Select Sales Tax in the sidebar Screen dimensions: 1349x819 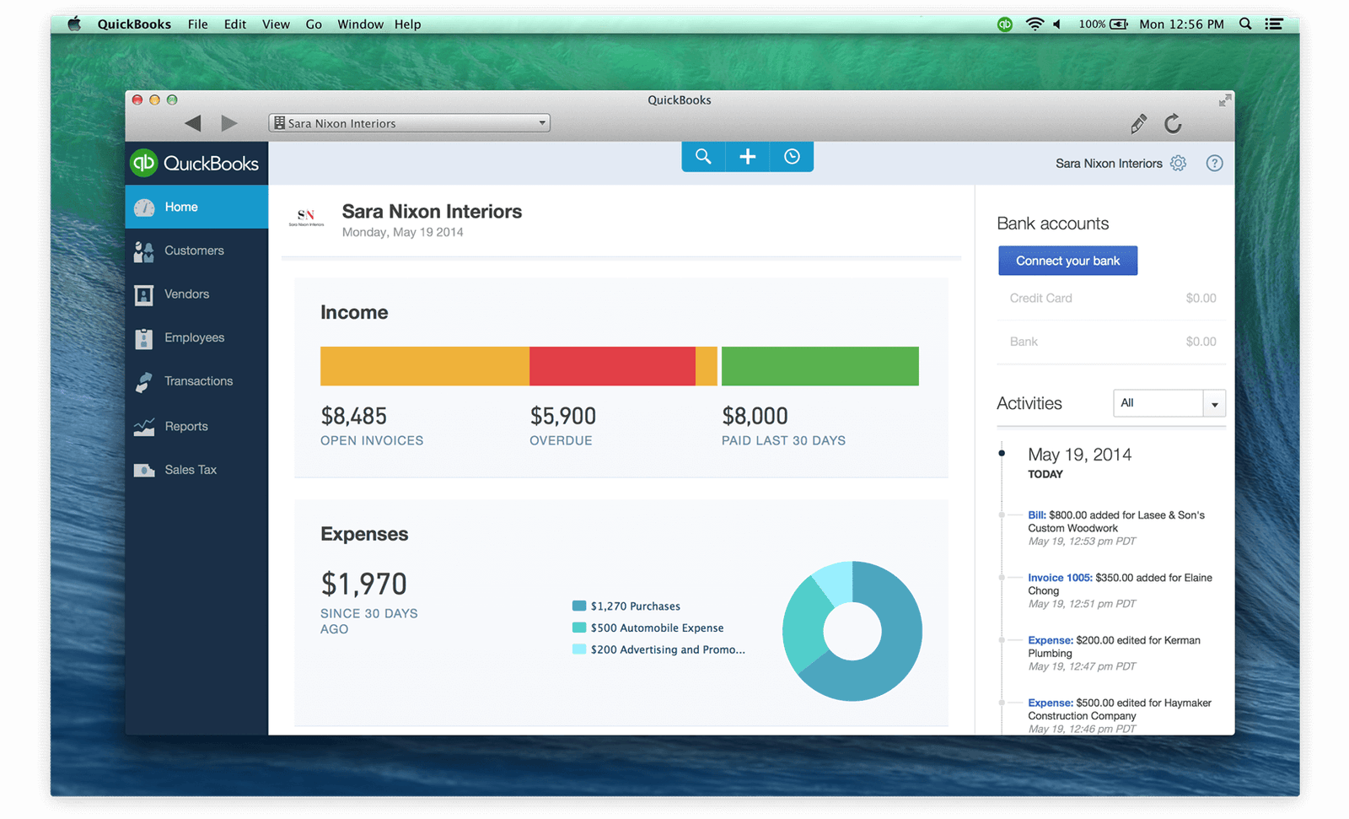(191, 470)
